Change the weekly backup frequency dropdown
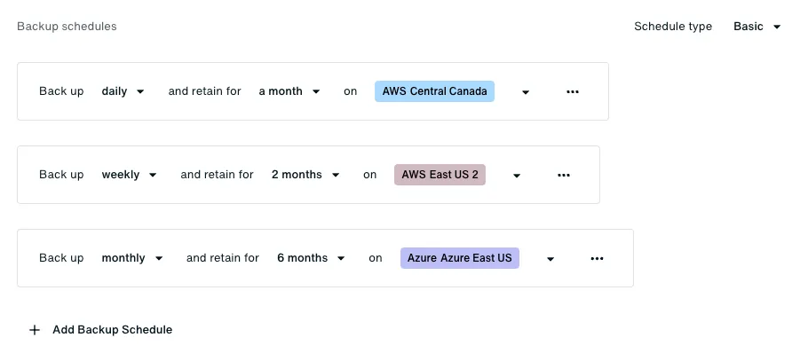 (129, 175)
